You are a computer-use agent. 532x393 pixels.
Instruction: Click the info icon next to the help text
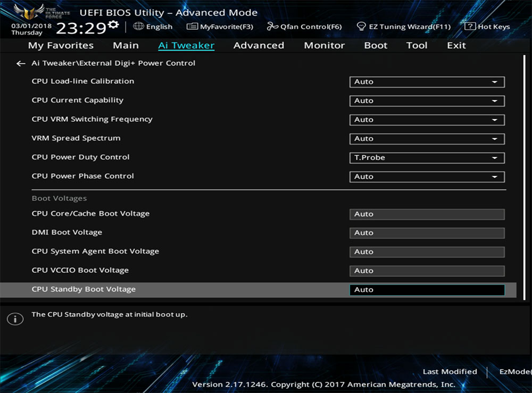click(x=15, y=319)
